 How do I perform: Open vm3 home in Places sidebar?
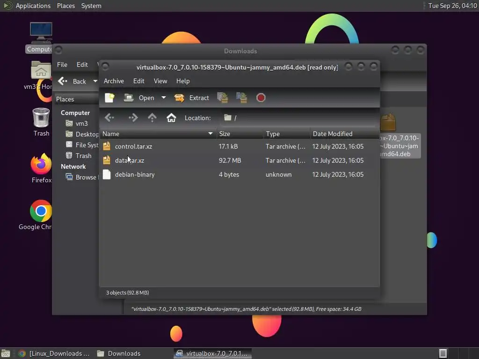(77, 123)
